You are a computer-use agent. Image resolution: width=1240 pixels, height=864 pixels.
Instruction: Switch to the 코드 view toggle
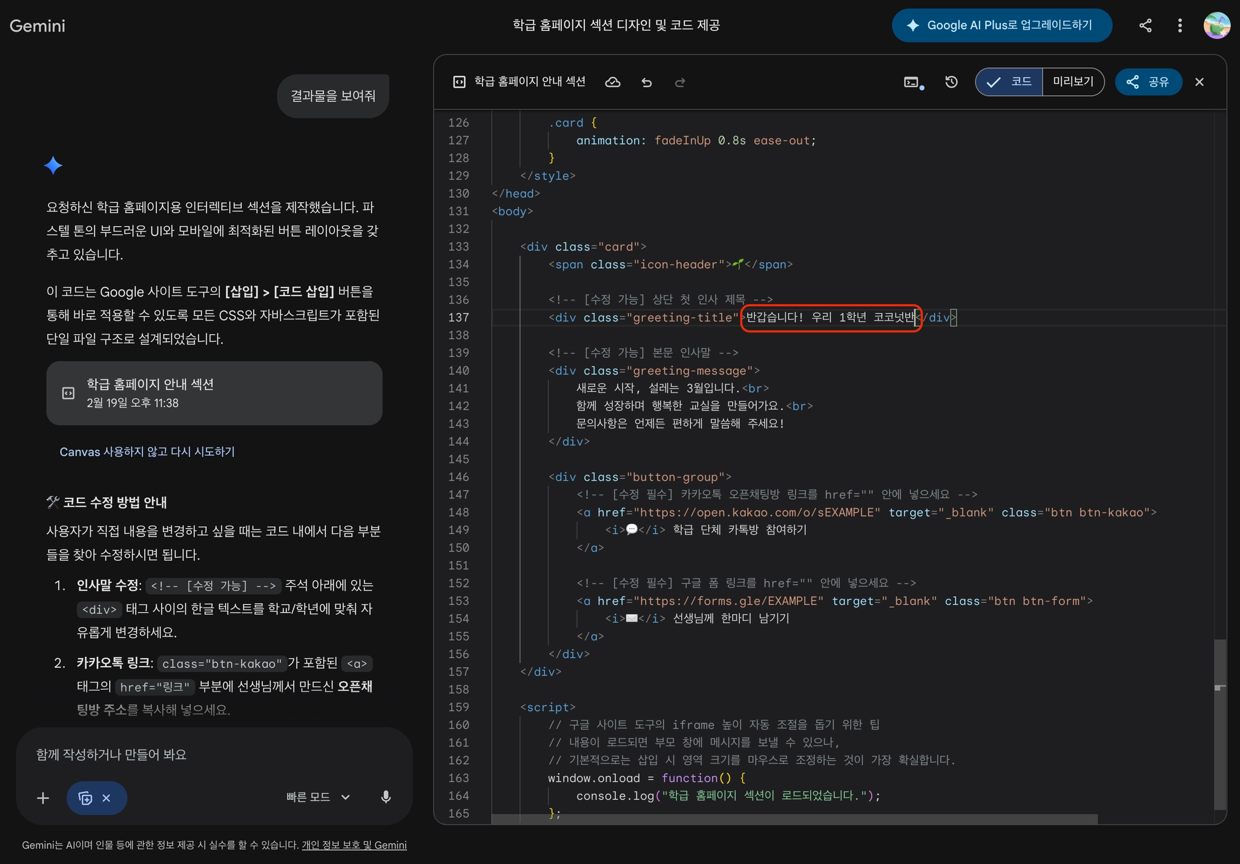click(1009, 82)
